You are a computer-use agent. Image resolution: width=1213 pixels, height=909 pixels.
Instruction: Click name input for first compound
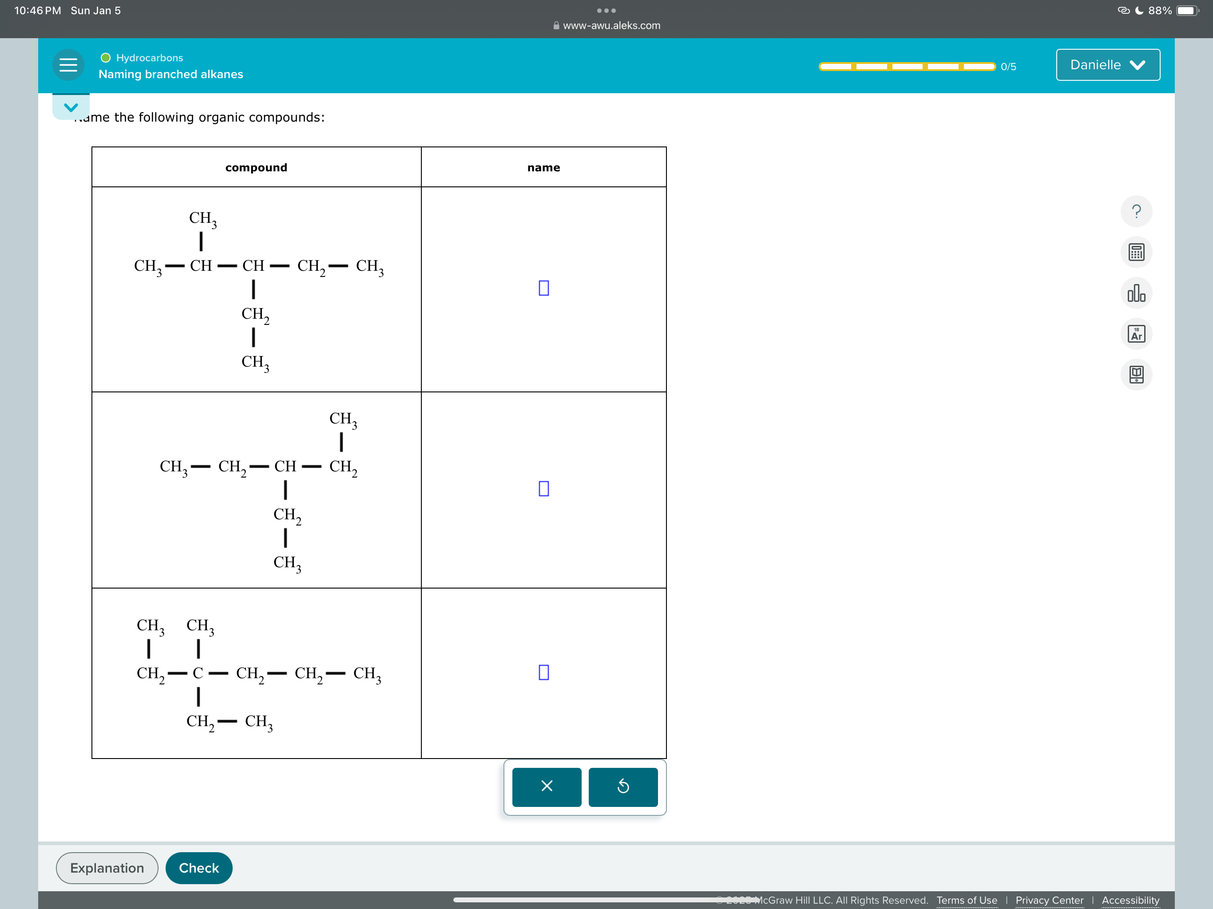[x=543, y=288]
